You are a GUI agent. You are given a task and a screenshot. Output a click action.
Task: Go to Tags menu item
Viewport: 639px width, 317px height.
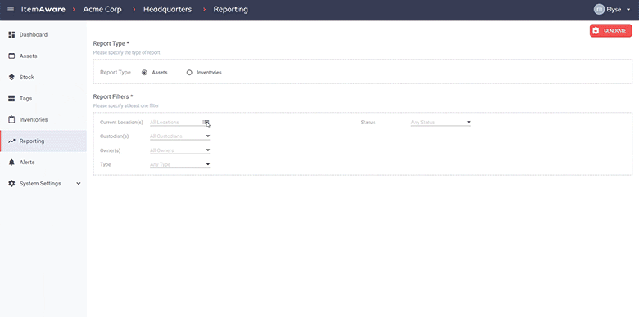pos(43,98)
